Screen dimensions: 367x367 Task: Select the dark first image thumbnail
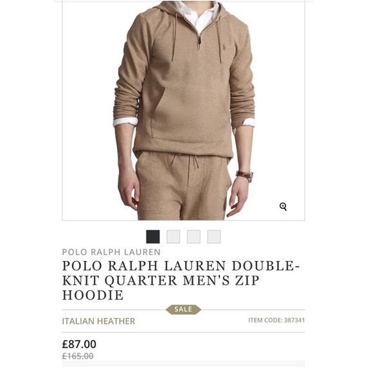(x=153, y=237)
